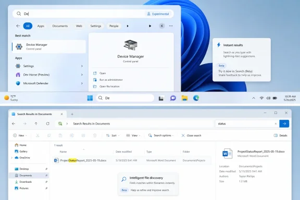
Task: Navigate back in File Explorer
Action: [14, 123]
